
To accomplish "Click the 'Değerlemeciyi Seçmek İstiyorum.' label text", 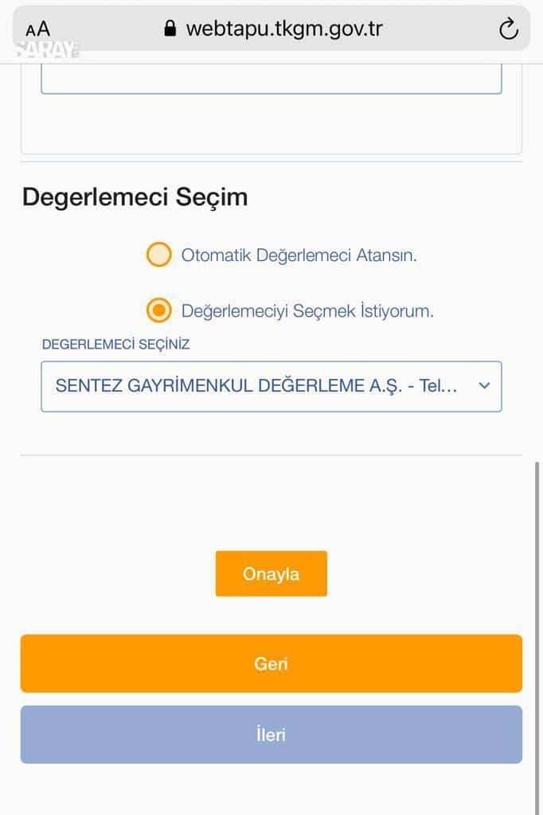I will tap(307, 311).
